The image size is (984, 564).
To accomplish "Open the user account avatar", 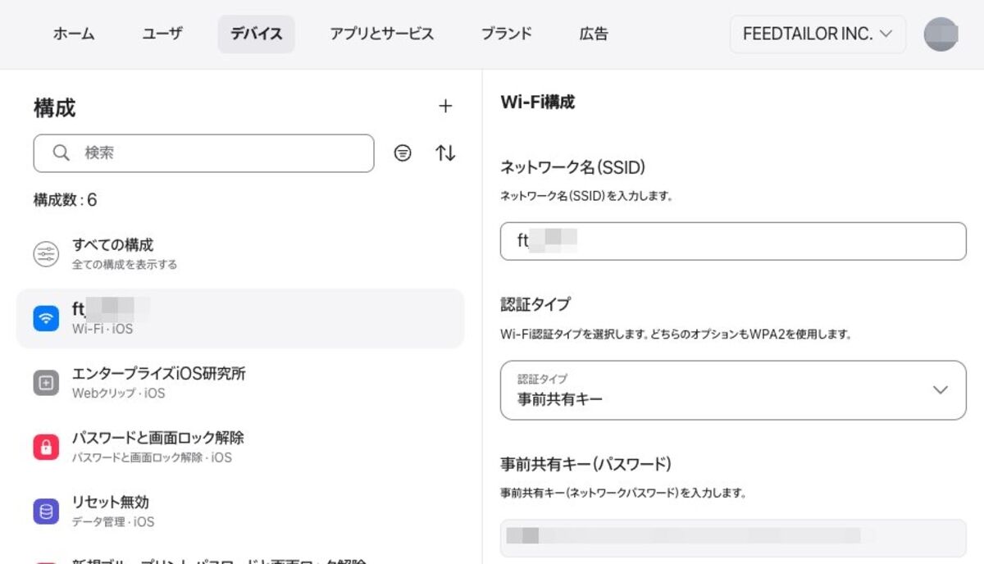I will pyautogui.click(x=941, y=34).
